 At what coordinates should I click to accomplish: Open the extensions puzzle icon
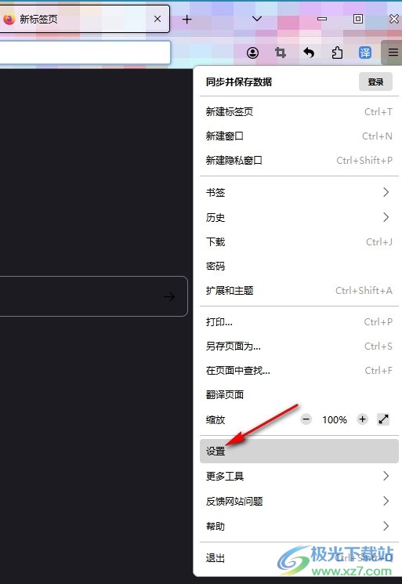(x=337, y=53)
